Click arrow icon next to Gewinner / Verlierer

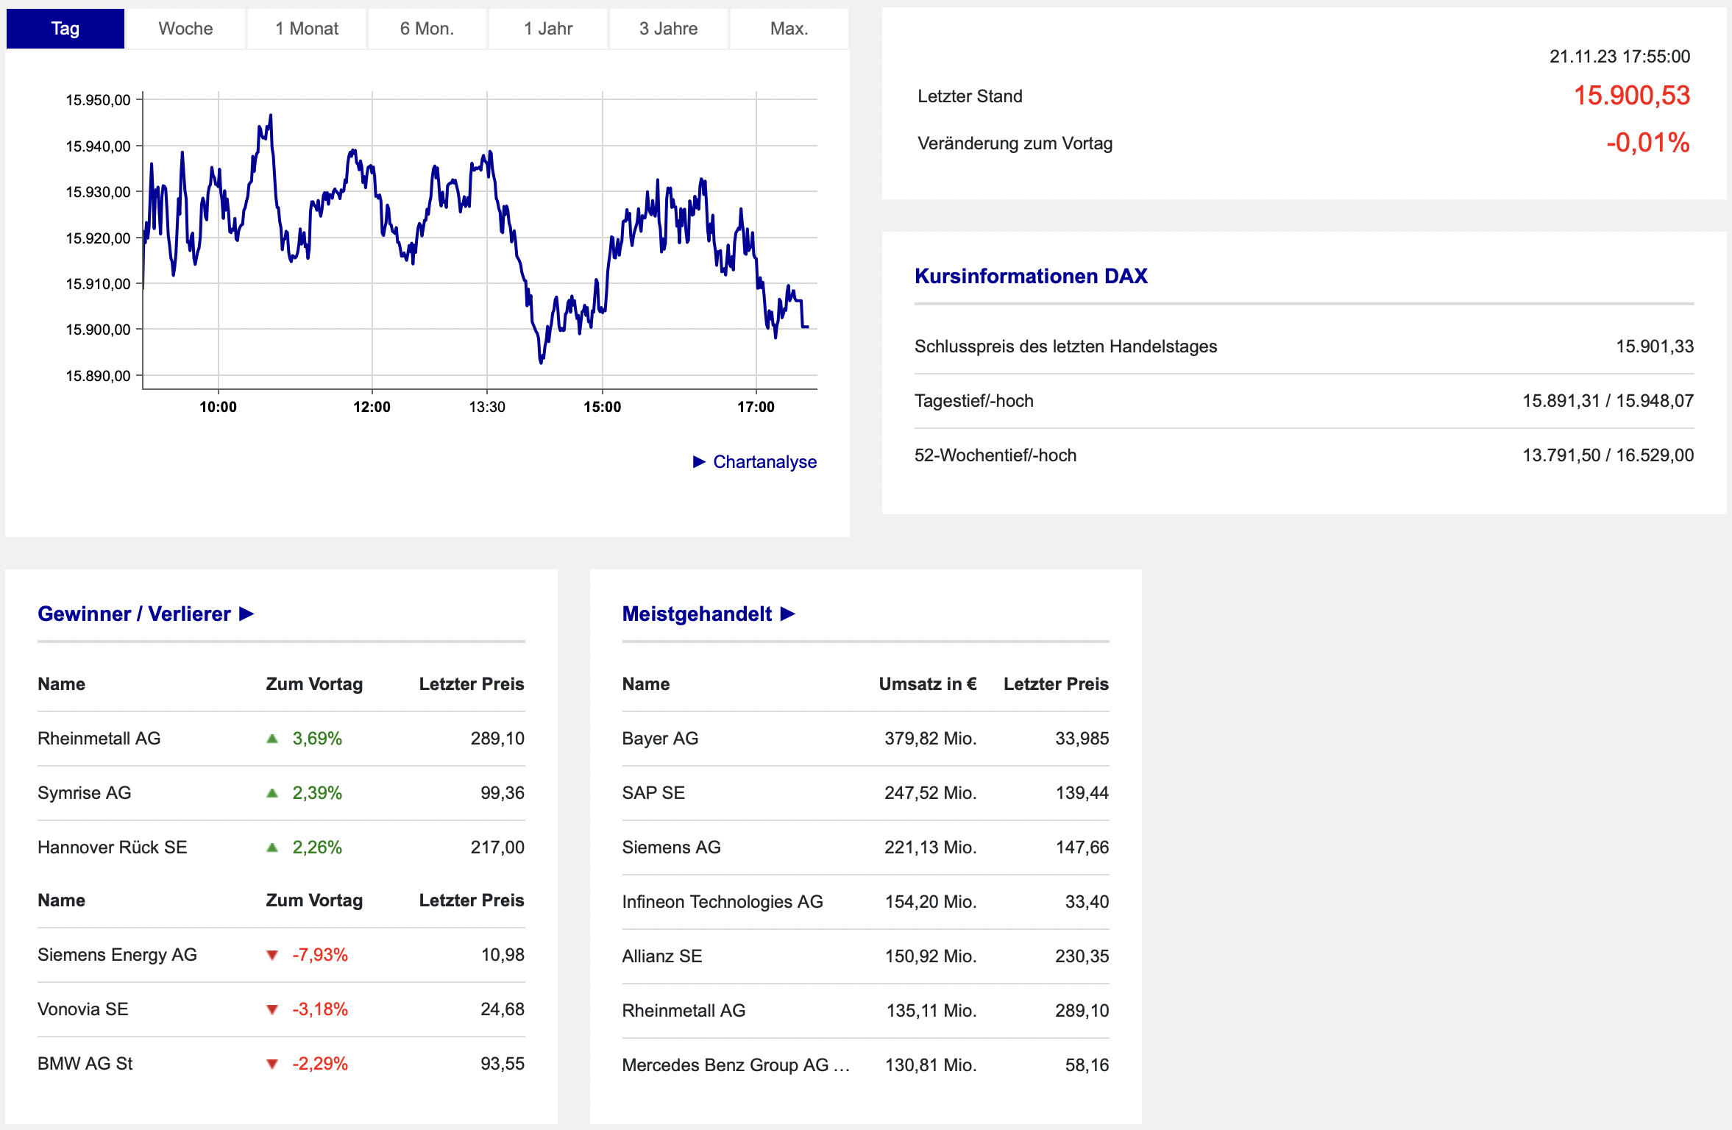pos(246,614)
